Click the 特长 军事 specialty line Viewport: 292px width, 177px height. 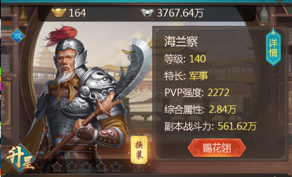pyautogui.click(x=186, y=76)
